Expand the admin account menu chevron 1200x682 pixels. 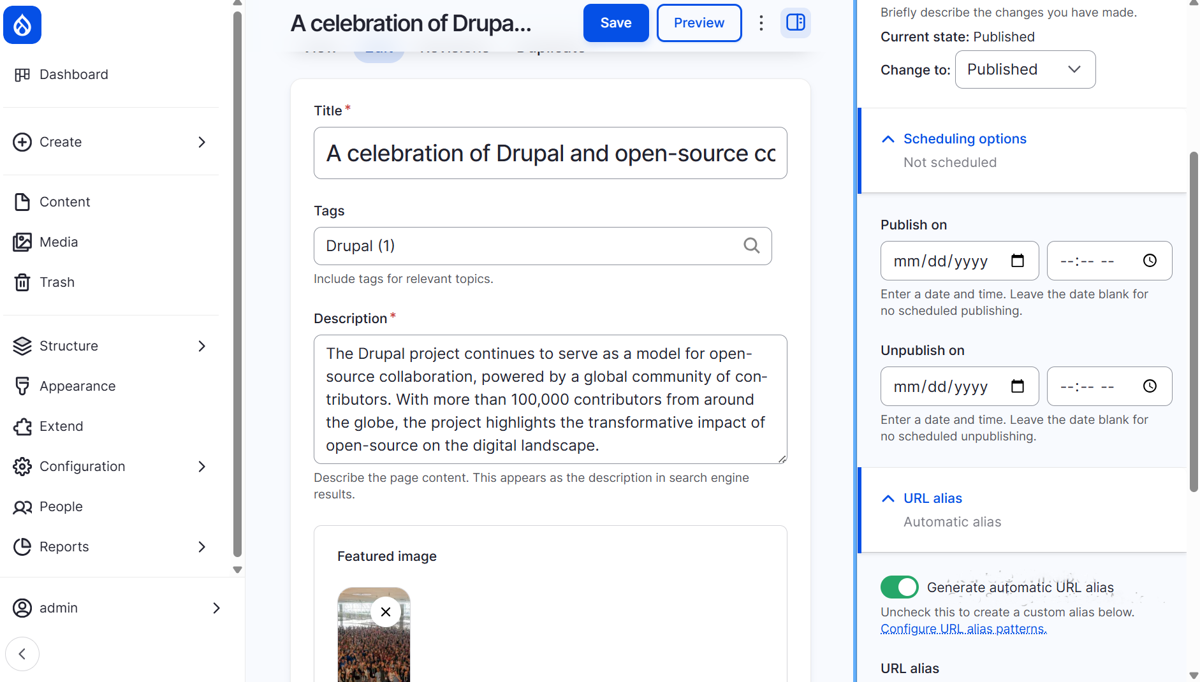point(216,608)
